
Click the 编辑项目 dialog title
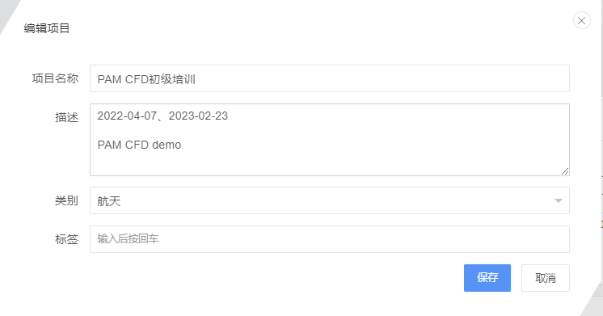(47, 28)
